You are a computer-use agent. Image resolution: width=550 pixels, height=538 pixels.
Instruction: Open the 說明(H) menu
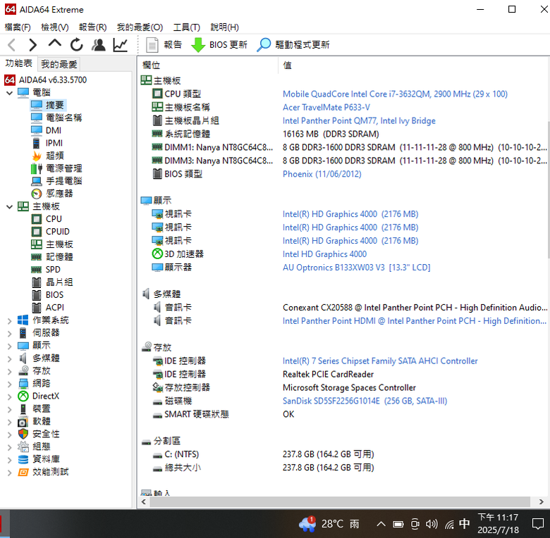pos(224,27)
